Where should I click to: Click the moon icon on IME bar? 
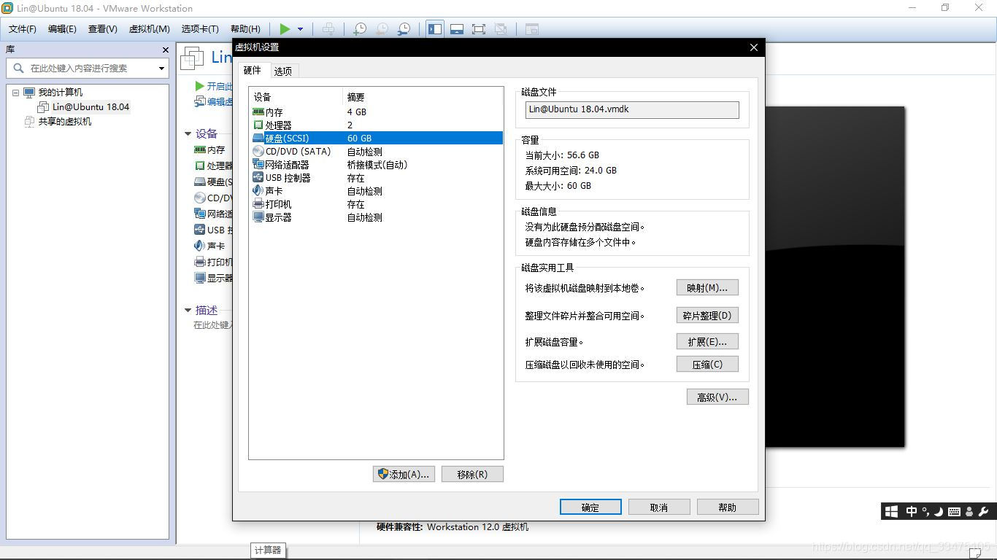(x=939, y=512)
